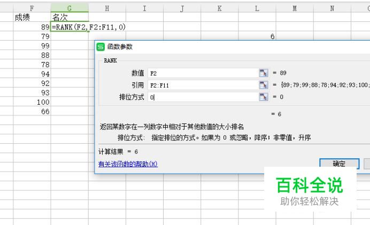Screen dimensions: 370x225
Task: Select column J header
Action: 182,9
